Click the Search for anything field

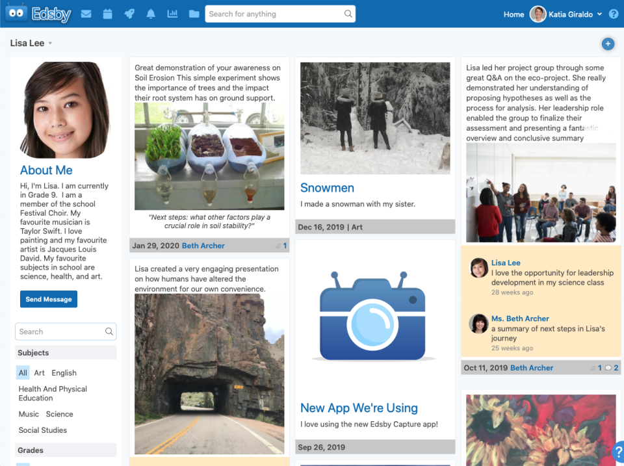click(279, 14)
